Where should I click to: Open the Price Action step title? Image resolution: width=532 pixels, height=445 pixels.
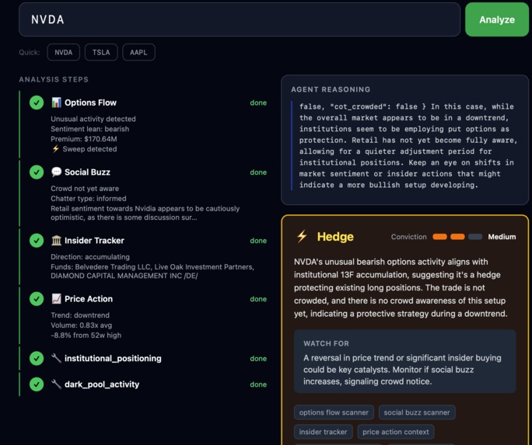tap(89, 299)
